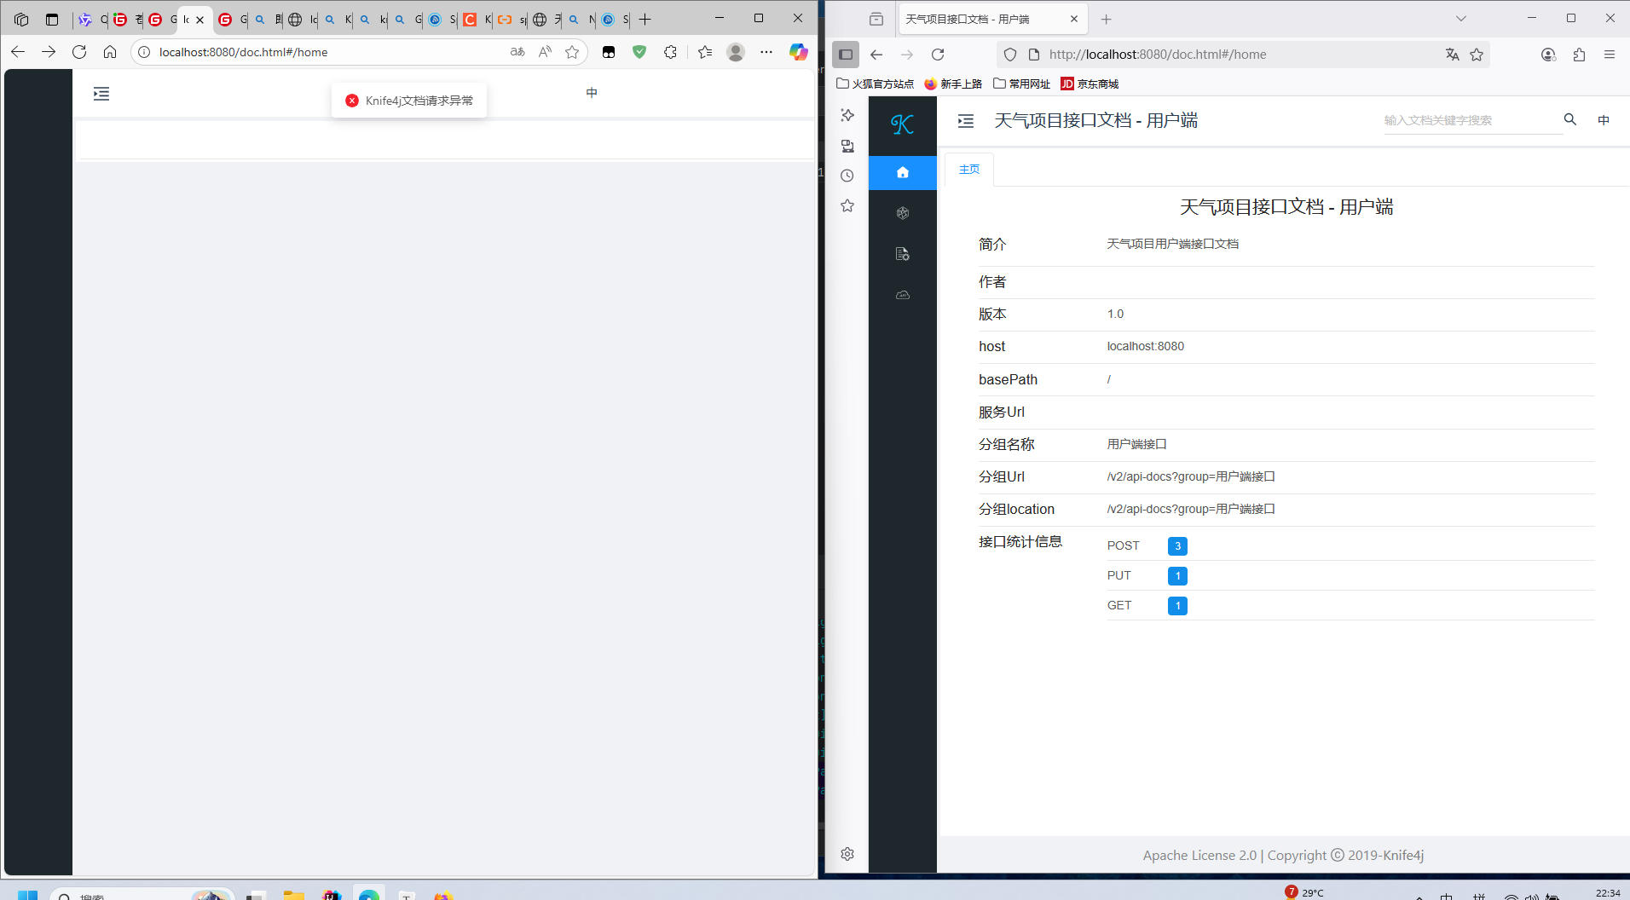Go back in Firefox
The image size is (1630, 900).
point(876,55)
